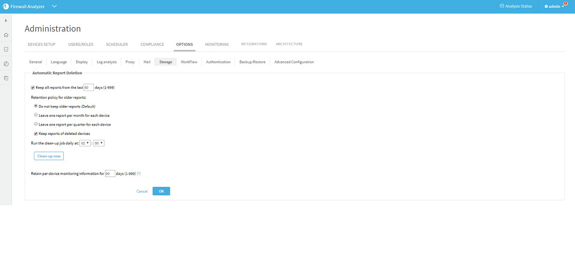The image size is (575, 260).
Task: Open the admin user dropdown menu
Action: [554, 7]
